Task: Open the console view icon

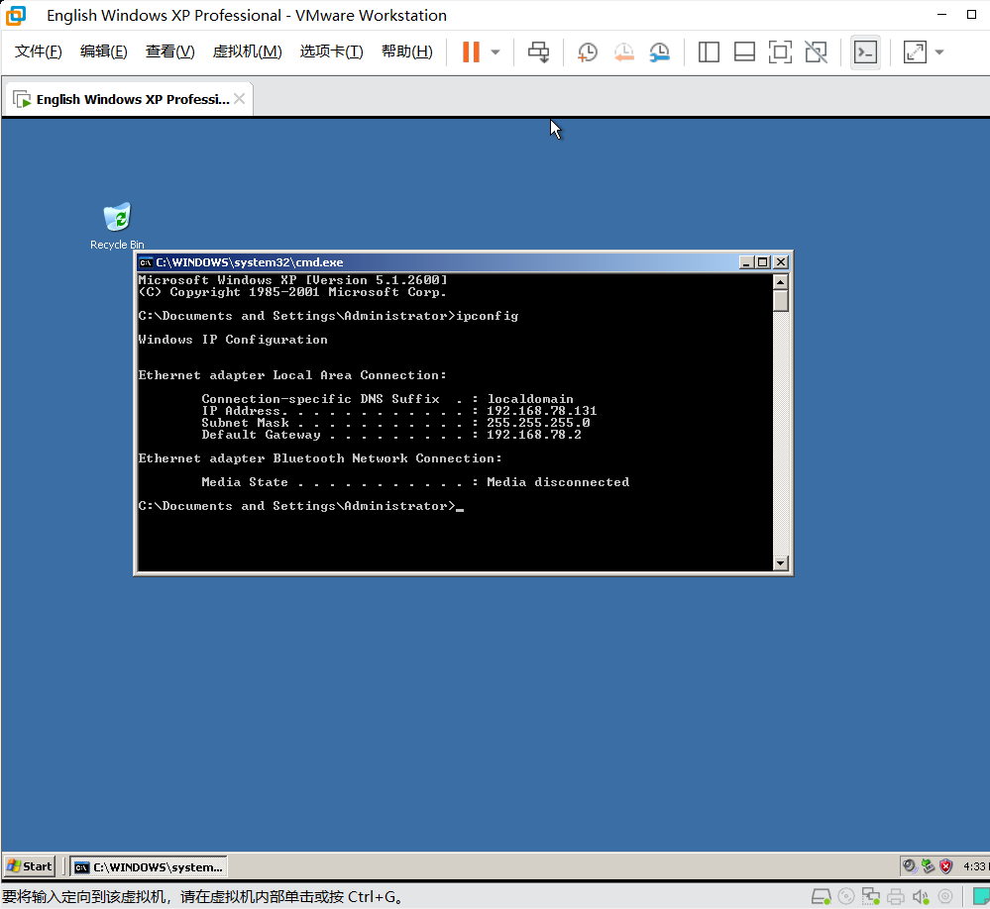Action: pyautogui.click(x=865, y=51)
